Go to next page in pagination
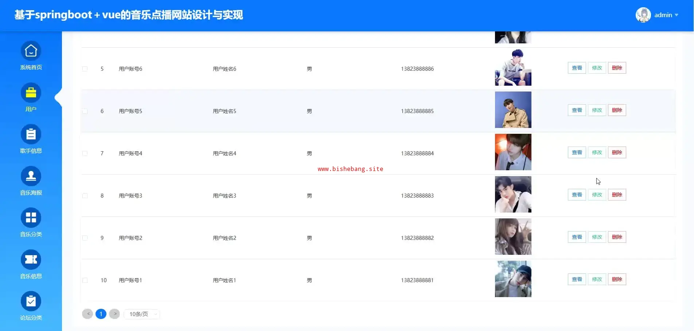The height and width of the screenshot is (331, 694). pos(114,314)
